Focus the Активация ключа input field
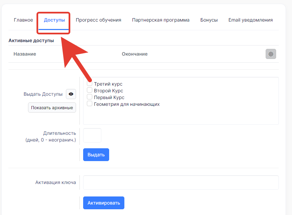Screen dimensions: 292x215 pyautogui.click(x=181, y=183)
